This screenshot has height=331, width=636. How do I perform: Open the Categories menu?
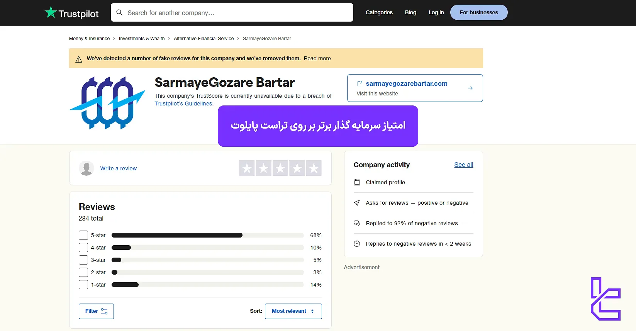pos(379,12)
